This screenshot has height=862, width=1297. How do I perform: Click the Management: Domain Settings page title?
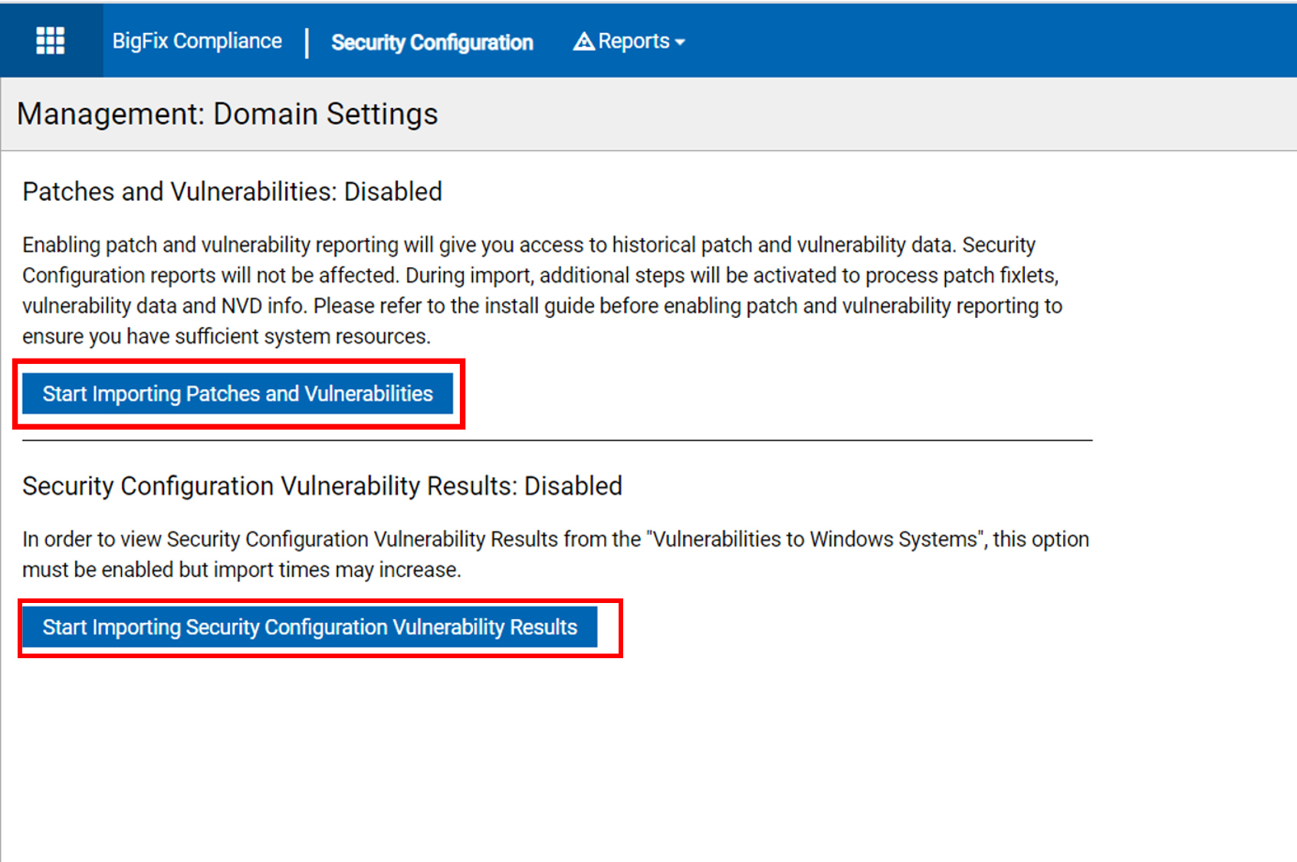(228, 114)
